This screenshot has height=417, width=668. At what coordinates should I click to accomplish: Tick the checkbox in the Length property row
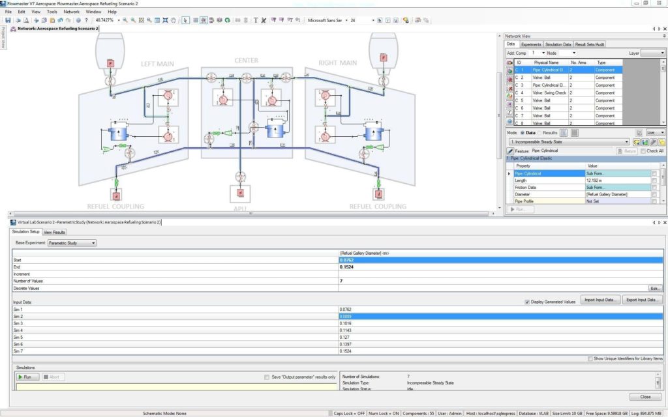tap(654, 180)
